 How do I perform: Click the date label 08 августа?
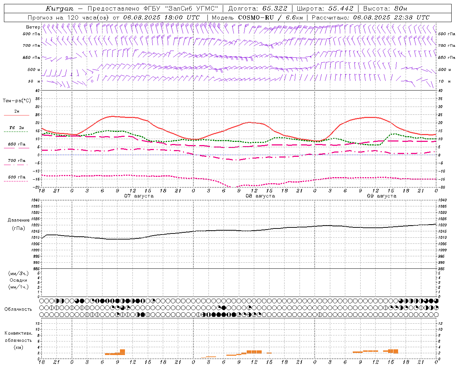coord(260,196)
